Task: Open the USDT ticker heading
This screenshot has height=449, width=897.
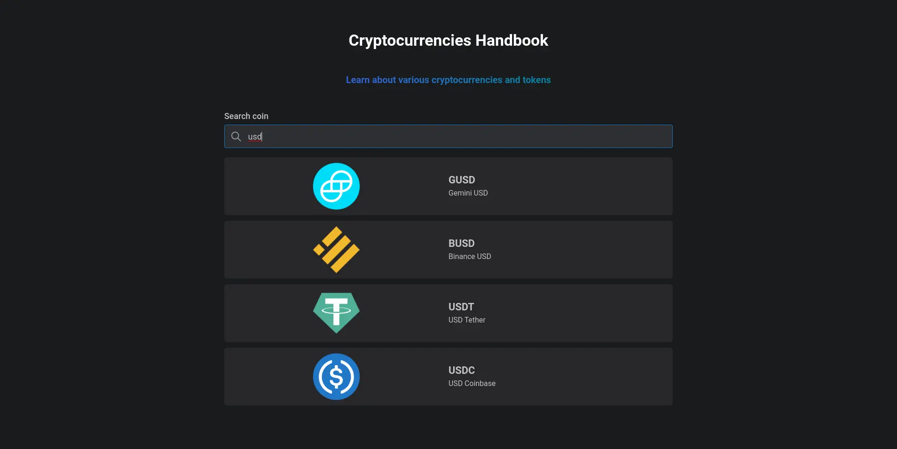Action: click(x=461, y=307)
